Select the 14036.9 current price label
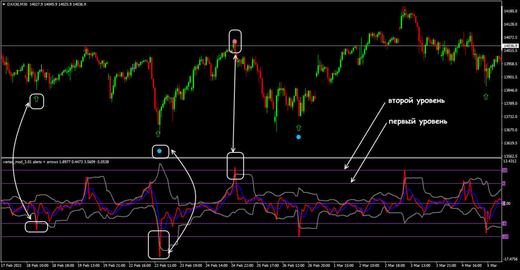520x270 pixels. pos(509,46)
